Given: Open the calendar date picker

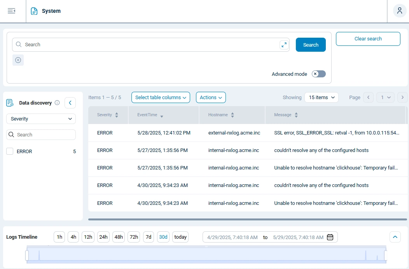Looking at the screenshot, I should pyautogui.click(x=330, y=237).
